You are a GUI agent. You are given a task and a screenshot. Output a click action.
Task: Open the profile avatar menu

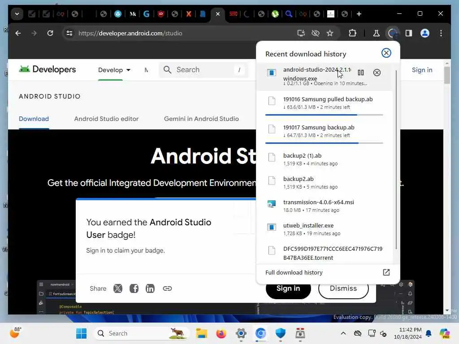pos(425,33)
